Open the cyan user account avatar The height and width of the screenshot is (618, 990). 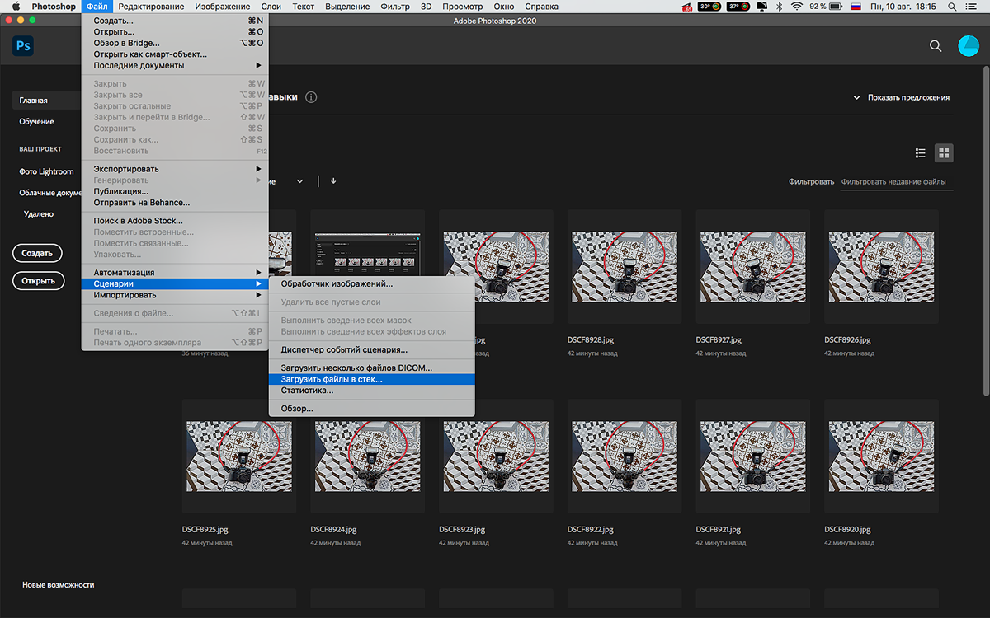(968, 46)
